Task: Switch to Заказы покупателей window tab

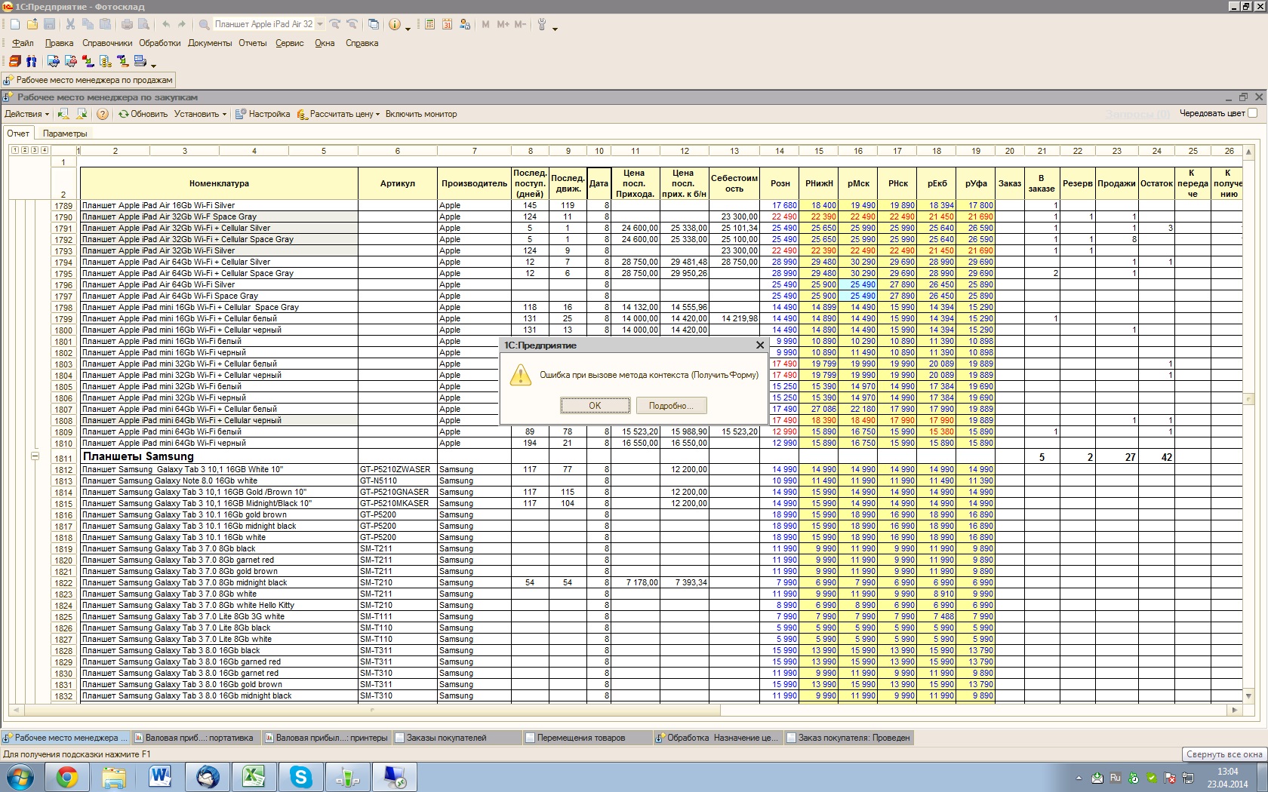Action: (457, 738)
